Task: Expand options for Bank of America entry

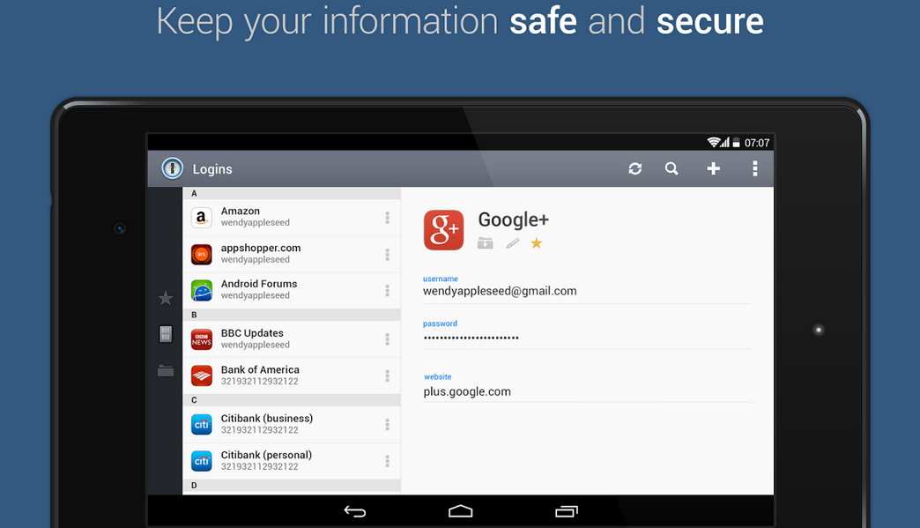Action: 387,376
